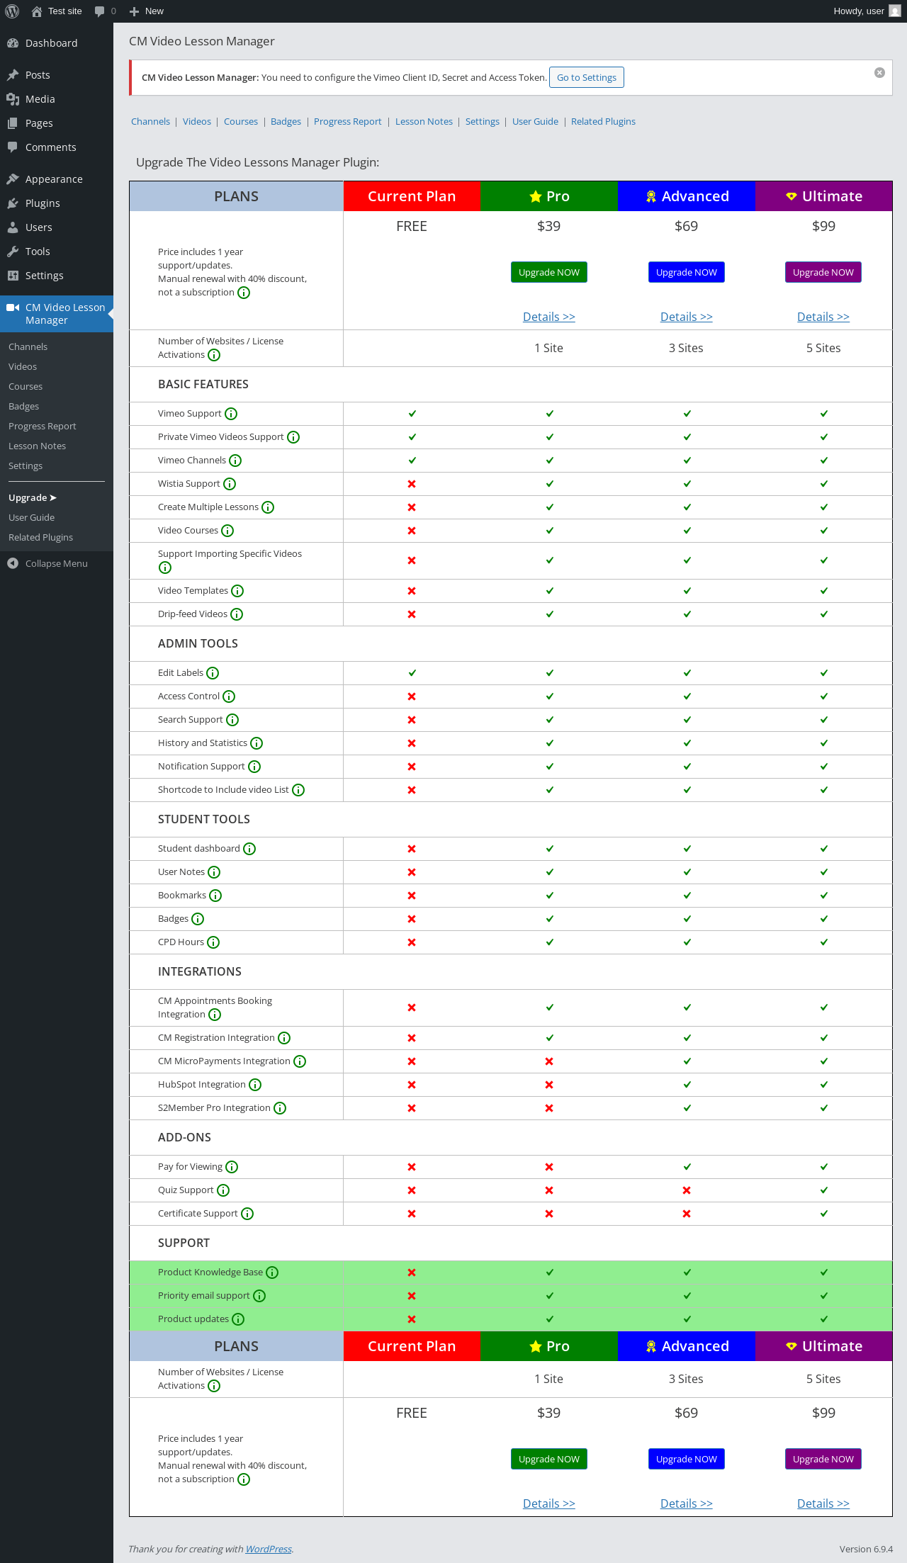
Task: Click the CM Video Lesson Manager camera icon
Action: point(13,307)
